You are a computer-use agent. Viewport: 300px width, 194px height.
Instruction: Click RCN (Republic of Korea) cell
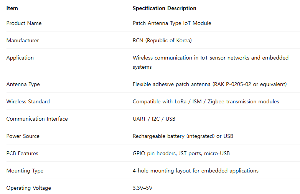[162, 40]
